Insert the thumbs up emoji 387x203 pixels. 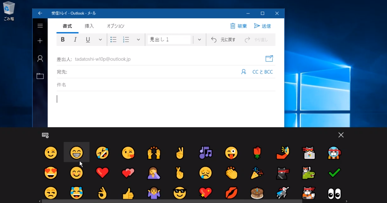[128, 193]
